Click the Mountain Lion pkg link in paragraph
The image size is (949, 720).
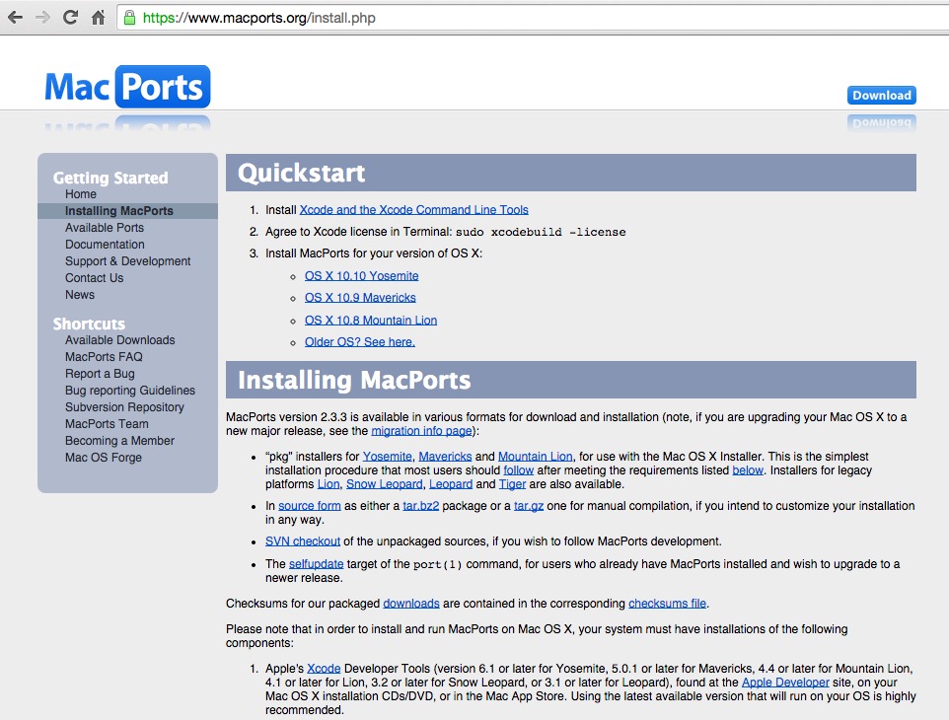point(535,457)
